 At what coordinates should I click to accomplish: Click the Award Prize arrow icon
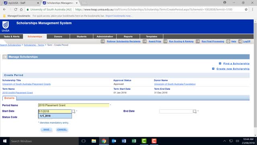(145, 41)
